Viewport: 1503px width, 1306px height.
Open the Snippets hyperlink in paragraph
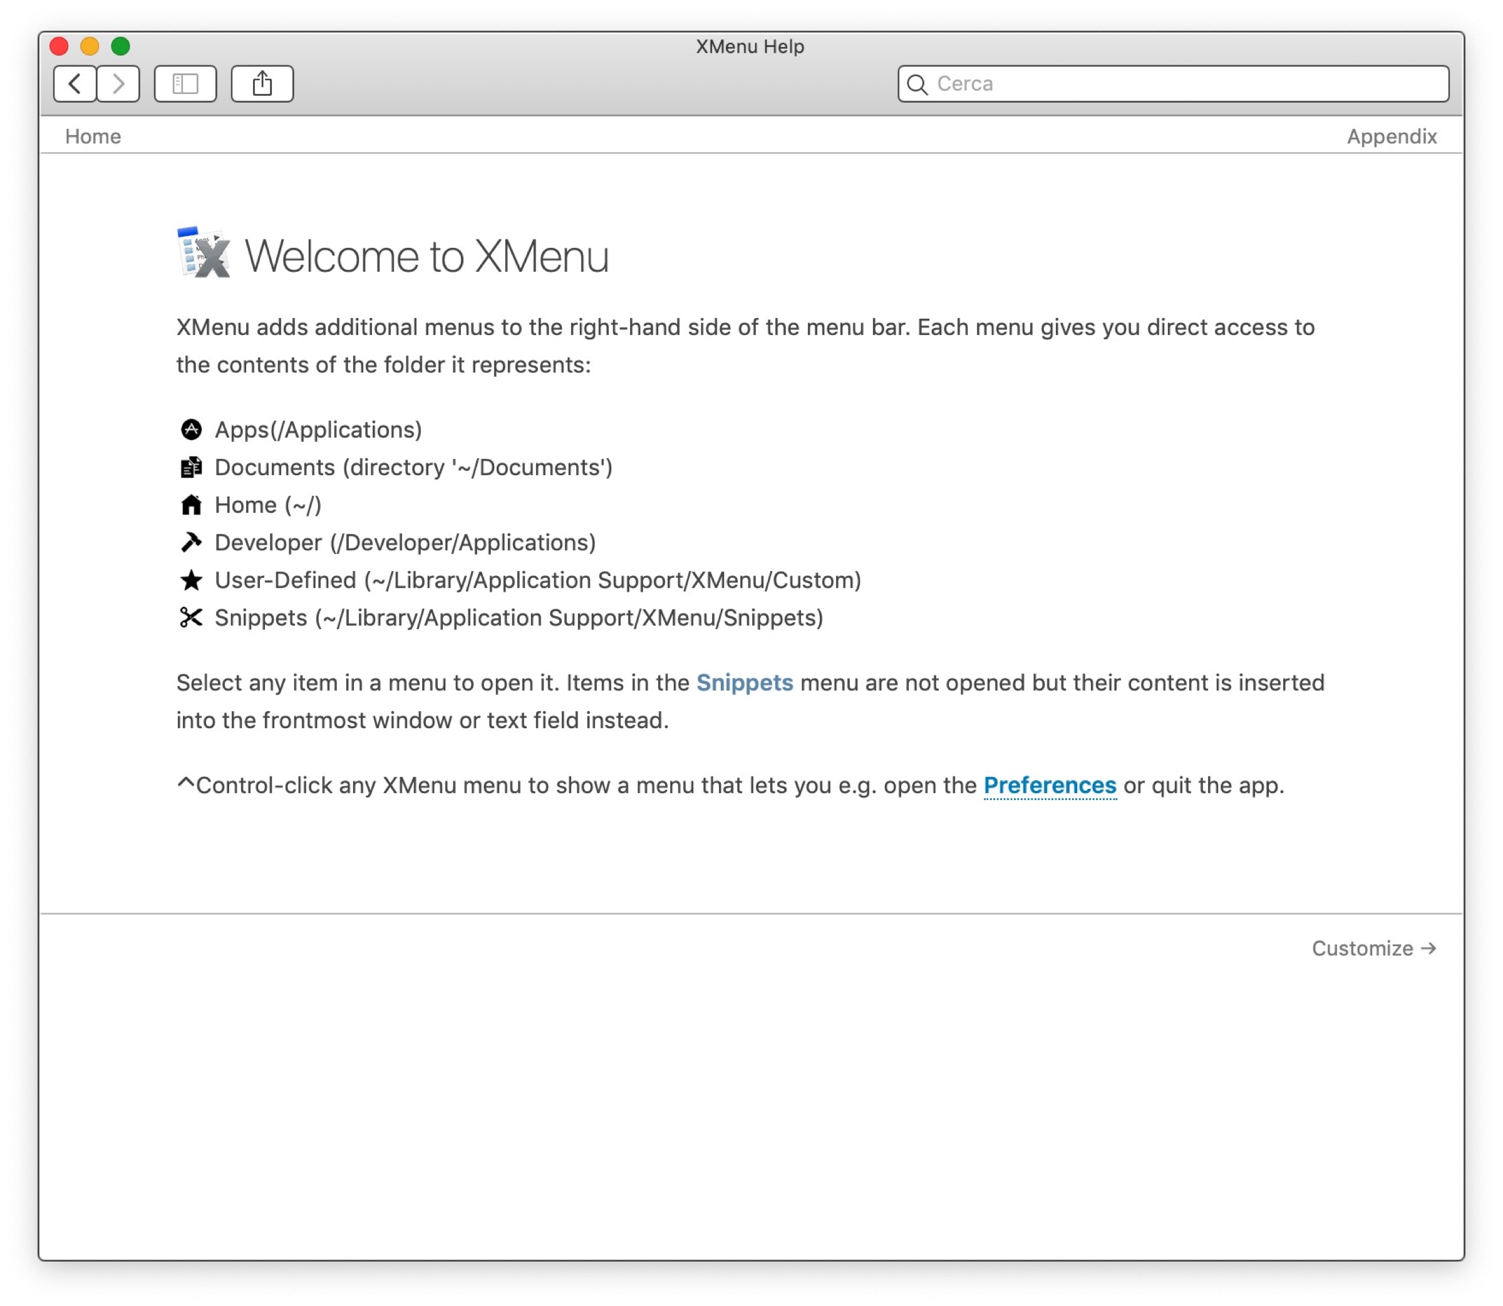744,683
